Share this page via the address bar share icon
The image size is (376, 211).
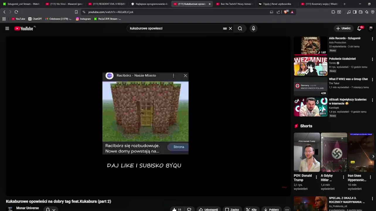click(278, 12)
